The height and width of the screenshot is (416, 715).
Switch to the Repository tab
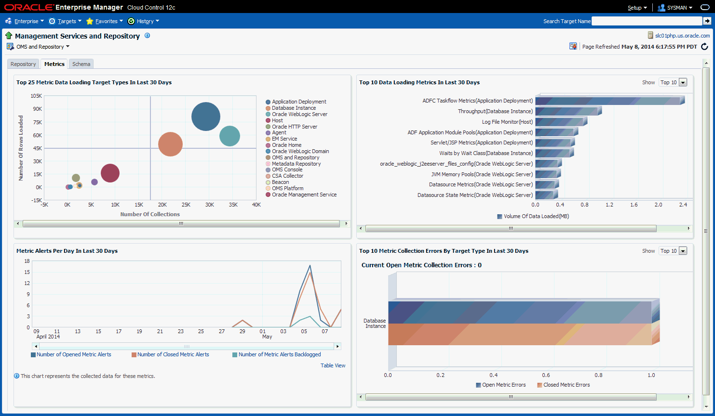tap(23, 64)
